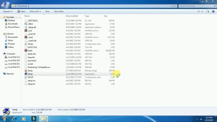The height and width of the screenshot is (122, 217).
Task: Open Local Disk (D:)
Action: [14, 60]
